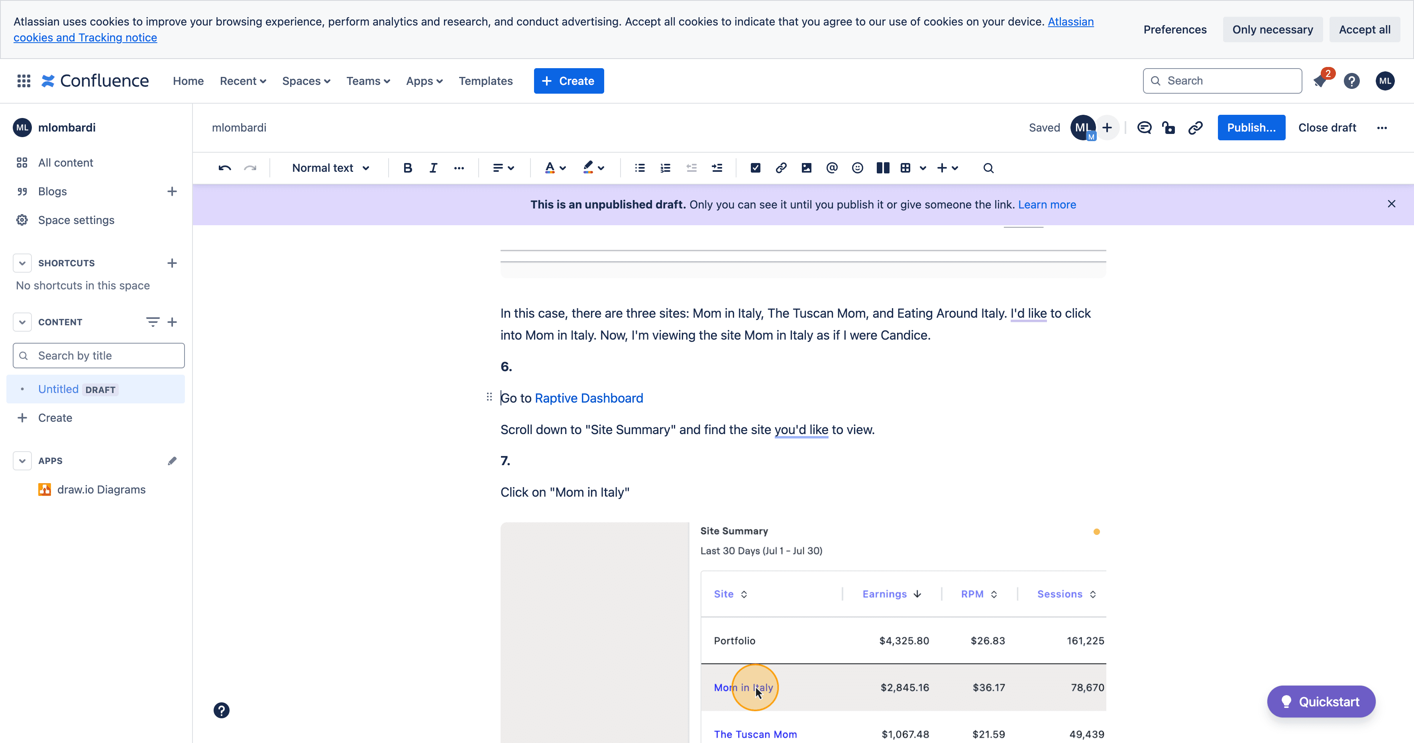The image size is (1414, 743).
Task: Insert a column layout with the layouts icon
Action: [883, 168]
